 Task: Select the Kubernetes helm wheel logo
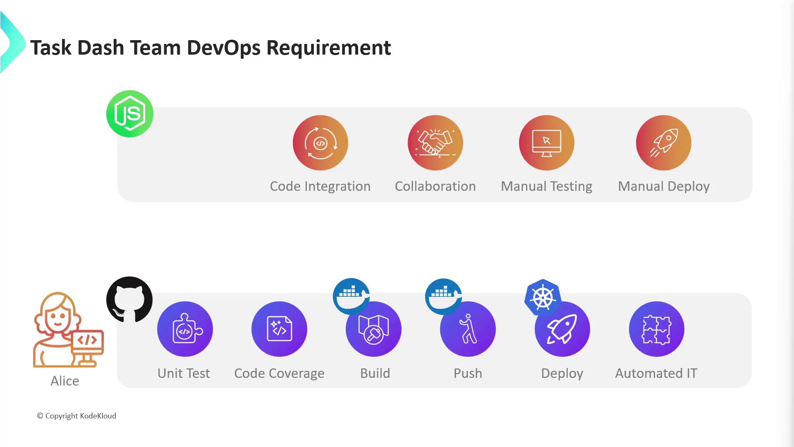[x=542, y=296]
